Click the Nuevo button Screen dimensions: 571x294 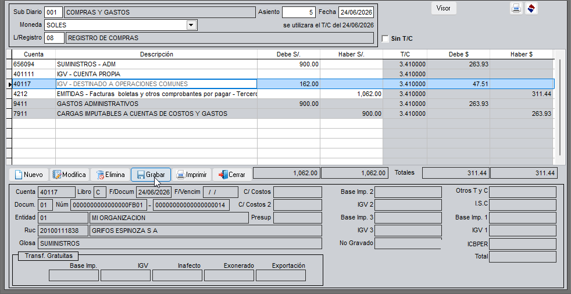pyautogui.click(x=28, y=175)
